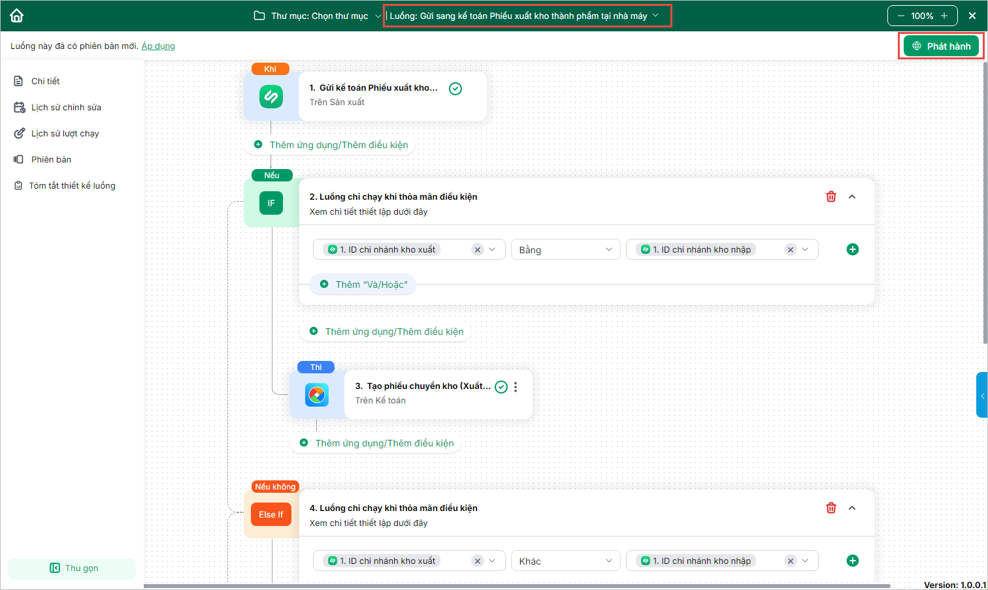Clear ID chi nhánh kho xuất in block 2

(478, 249)
